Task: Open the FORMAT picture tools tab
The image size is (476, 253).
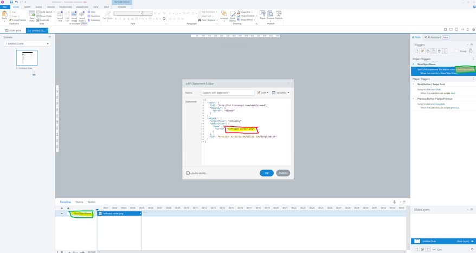Action: tap(122, 7)
